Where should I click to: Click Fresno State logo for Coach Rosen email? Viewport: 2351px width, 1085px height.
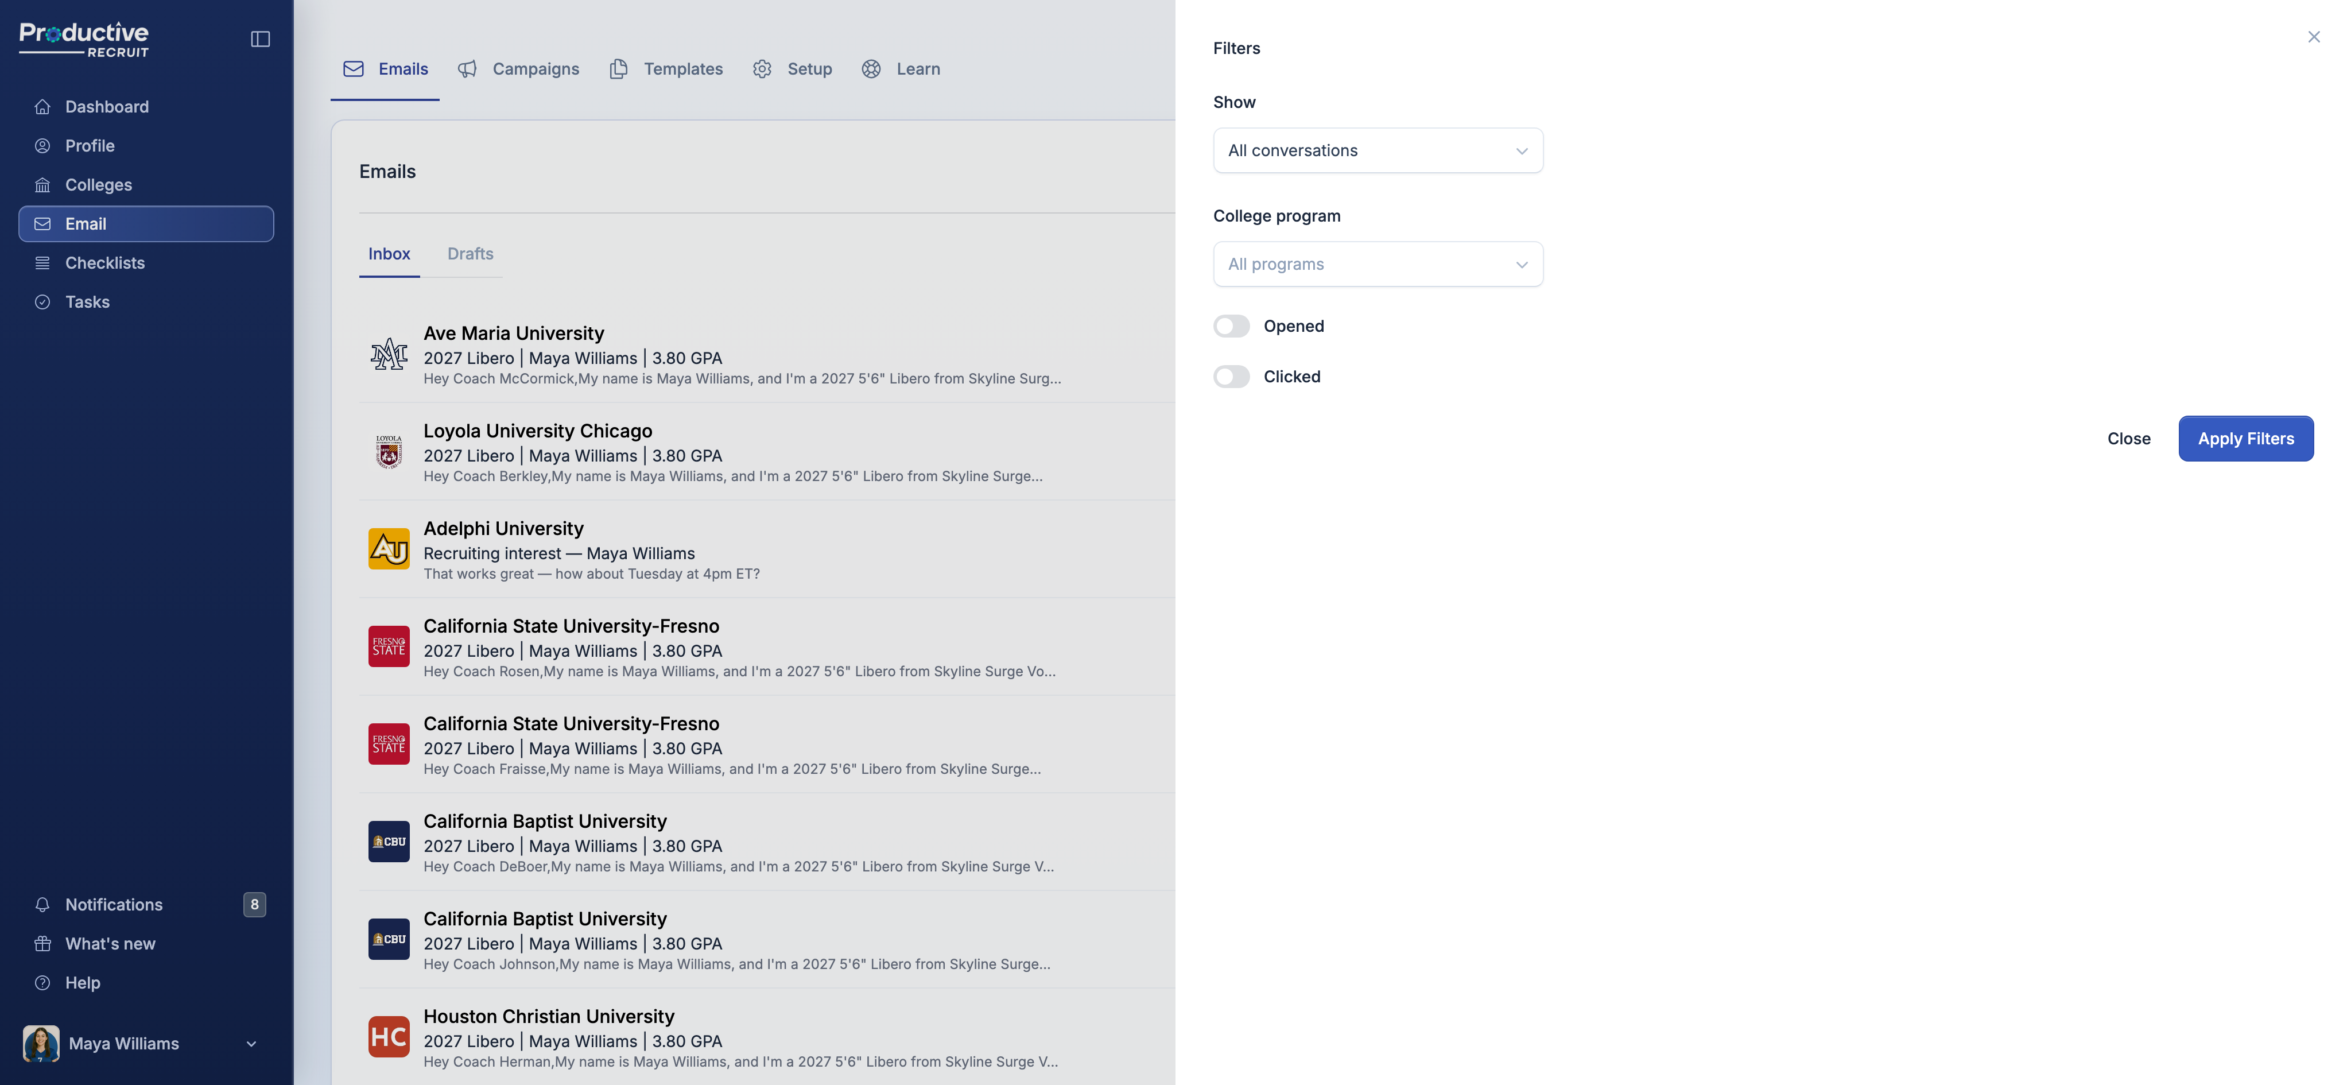pyautogui.click(x=389, y=647)
